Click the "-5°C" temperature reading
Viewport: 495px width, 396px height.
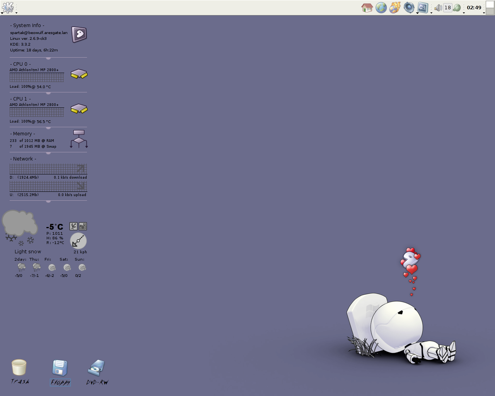click(55, 227)
